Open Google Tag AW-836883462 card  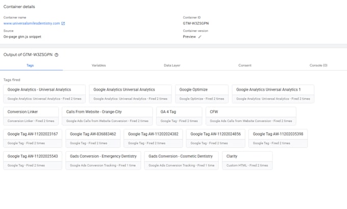click(x=93, y=138)
